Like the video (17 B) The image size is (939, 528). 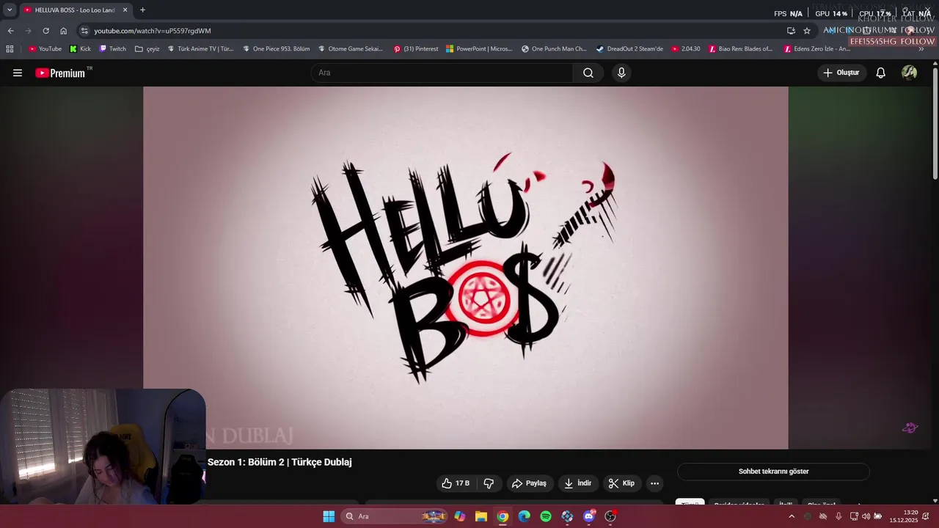(x=455, y=483)
